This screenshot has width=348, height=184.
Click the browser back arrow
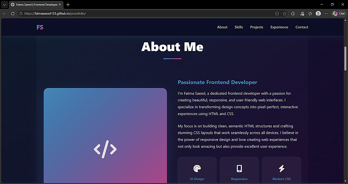click(x=5, y=14)
